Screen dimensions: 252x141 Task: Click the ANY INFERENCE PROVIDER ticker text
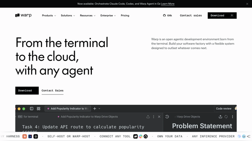click(213, 136)
